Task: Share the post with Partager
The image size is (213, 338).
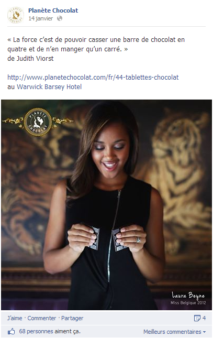Action: click(72, 318)
